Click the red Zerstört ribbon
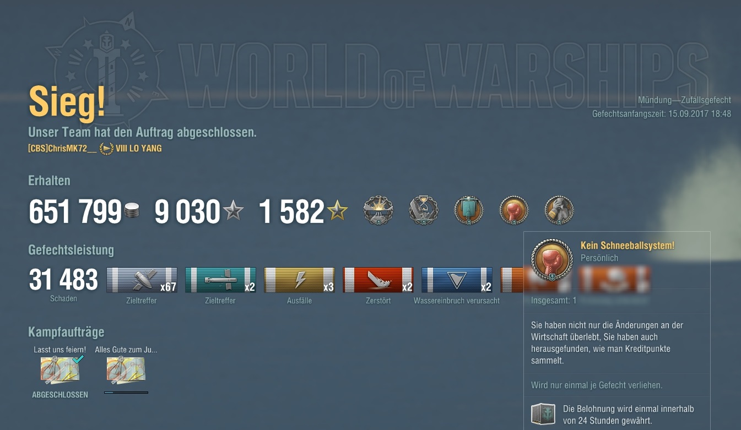The height and width of the screenshot is (430, 741). [x=378, y=280]
